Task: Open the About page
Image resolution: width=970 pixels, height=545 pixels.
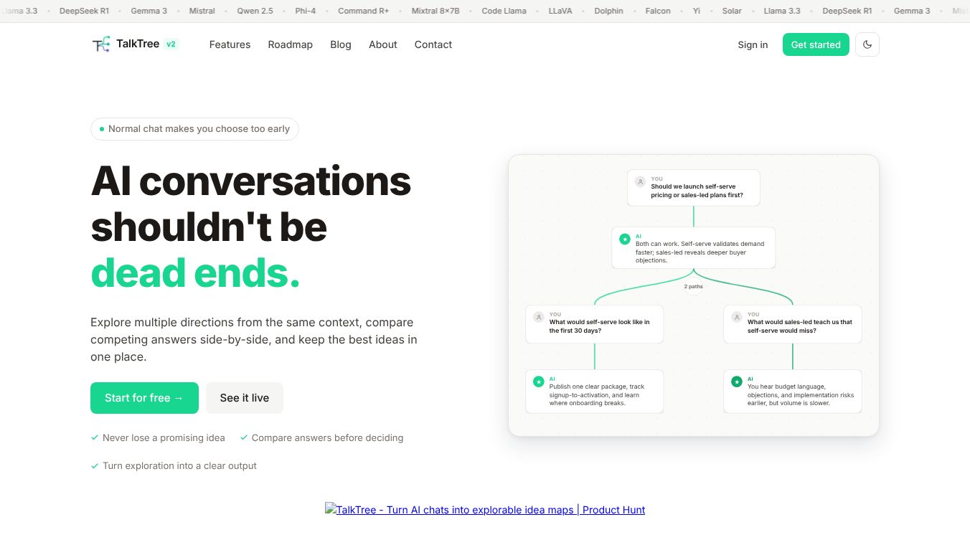Action: point(383,44)
